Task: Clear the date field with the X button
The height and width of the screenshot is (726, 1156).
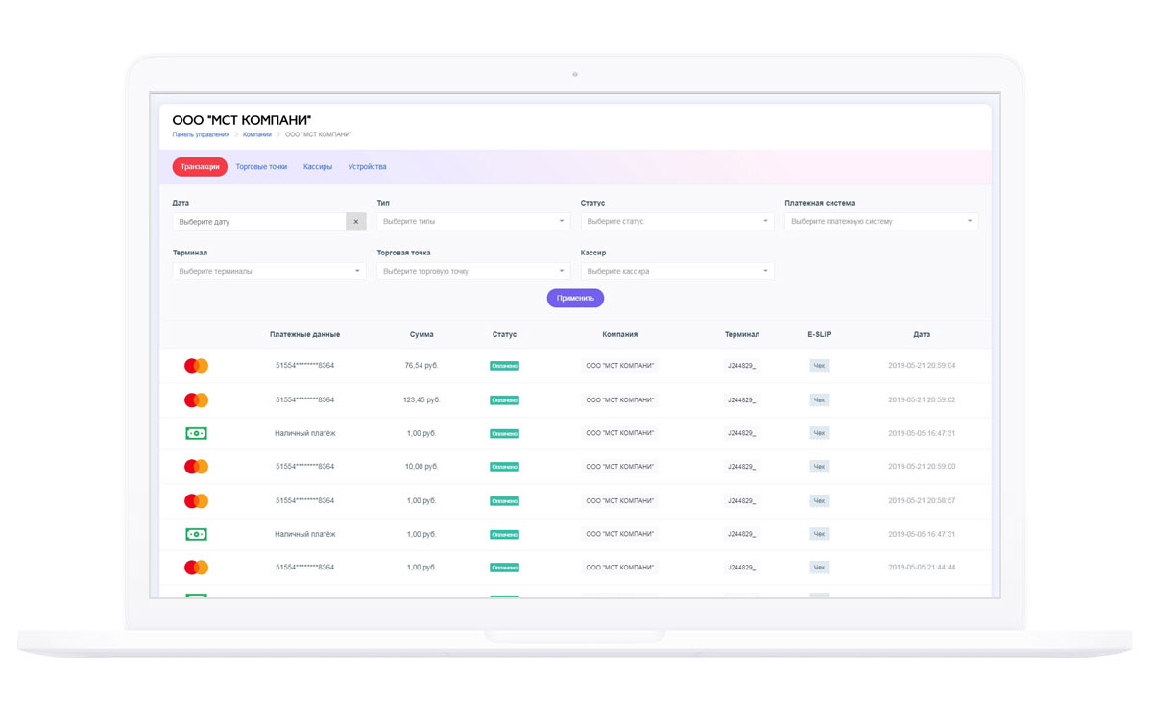Action: (x=355, y=222)
